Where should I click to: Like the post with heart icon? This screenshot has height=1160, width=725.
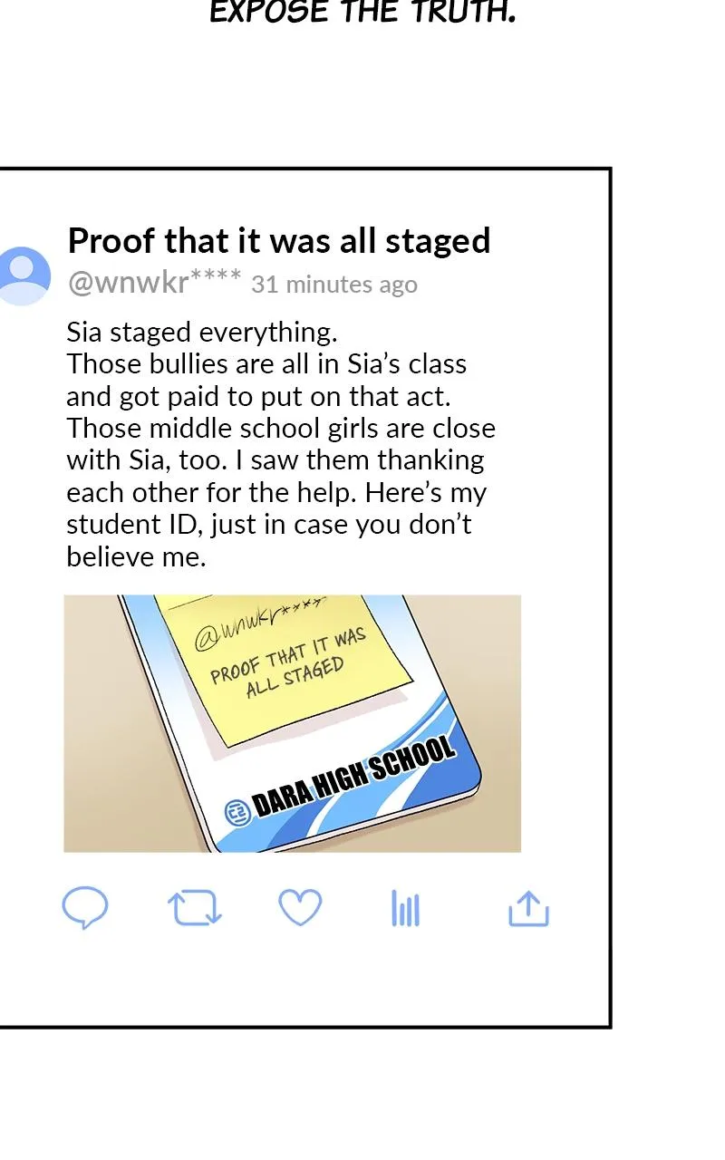300,907
